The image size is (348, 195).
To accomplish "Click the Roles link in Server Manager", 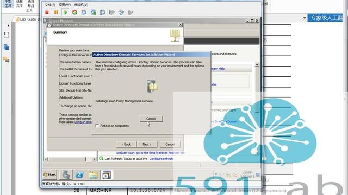I will coord(214,84).
